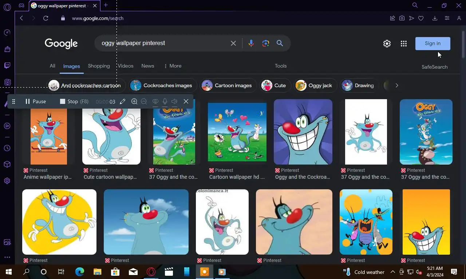
Task: Open Google quick settings gear
Action: [x=387, y=44]
